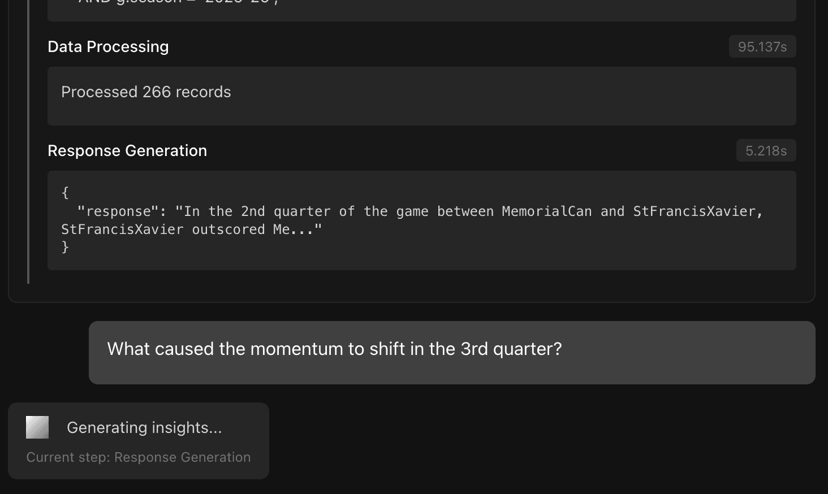Click the 5.218s duration badge
This screenshot has height=494, width=828.
[x=766, y=150]
